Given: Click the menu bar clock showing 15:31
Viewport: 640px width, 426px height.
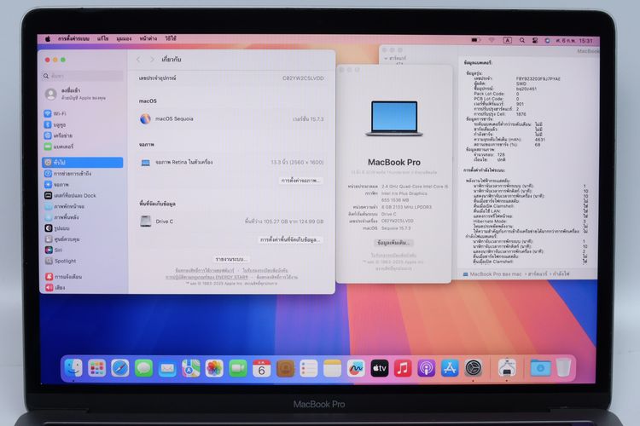Looking at the screenshot, I should pyautogui.click(x=575, y=41).
